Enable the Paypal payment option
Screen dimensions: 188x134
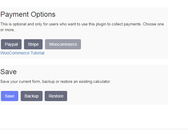pyautogui.click(x=11, y=44)
